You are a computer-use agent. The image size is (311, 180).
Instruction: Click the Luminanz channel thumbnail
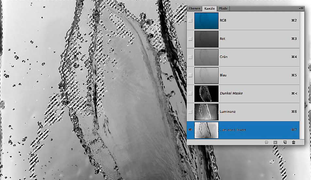point(206,112)
